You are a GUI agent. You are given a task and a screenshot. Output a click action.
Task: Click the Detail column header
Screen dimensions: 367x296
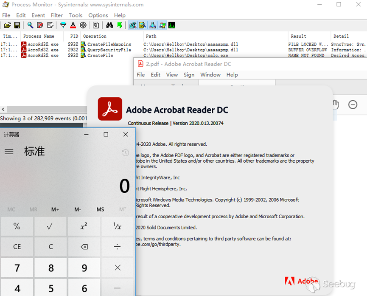point(349,37)
